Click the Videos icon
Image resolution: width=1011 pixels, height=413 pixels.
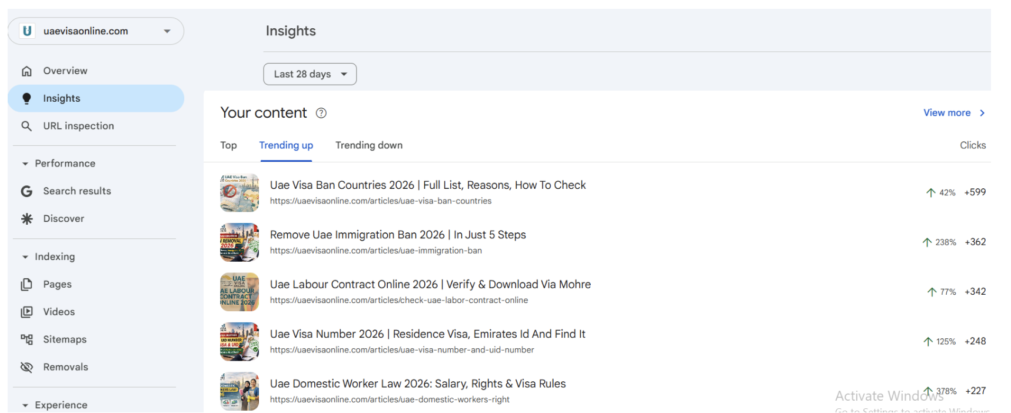(x=26, y=312)
